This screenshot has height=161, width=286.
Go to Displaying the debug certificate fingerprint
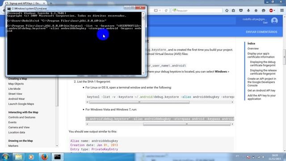point(263,64)
